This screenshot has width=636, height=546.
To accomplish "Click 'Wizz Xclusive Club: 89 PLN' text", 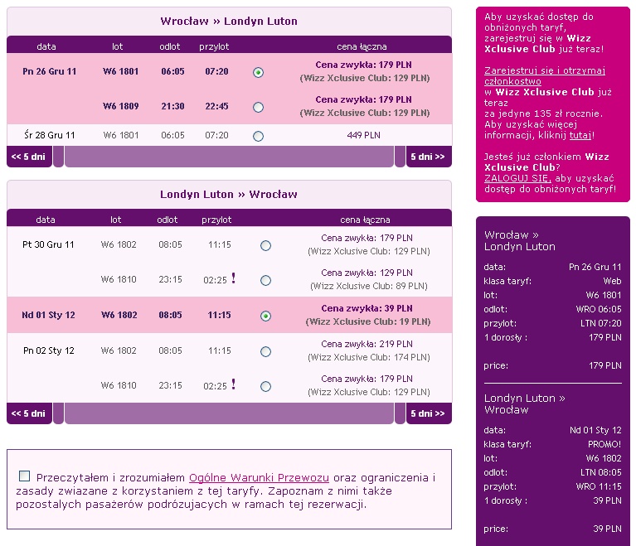I will [369, 286].
